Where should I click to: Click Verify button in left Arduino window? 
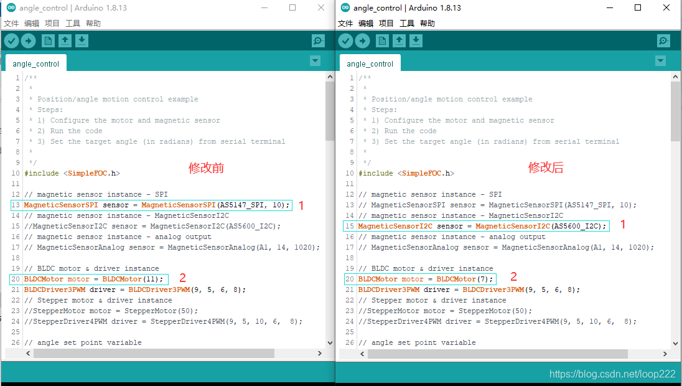(12, 41)
